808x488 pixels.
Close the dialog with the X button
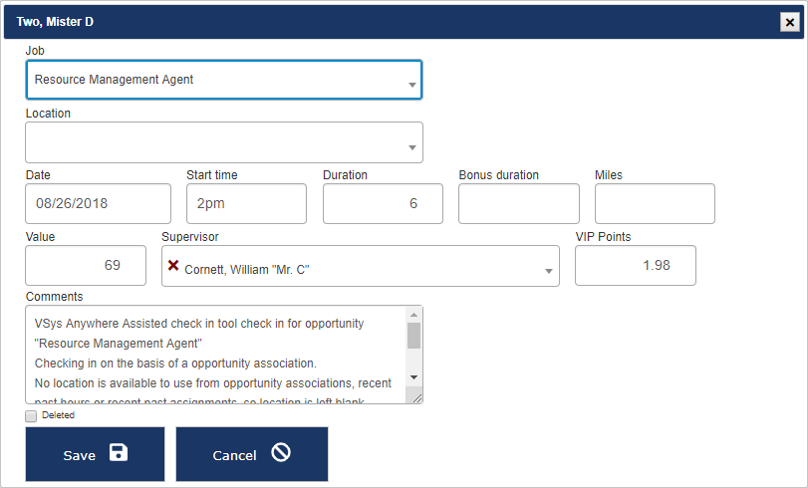787,21
